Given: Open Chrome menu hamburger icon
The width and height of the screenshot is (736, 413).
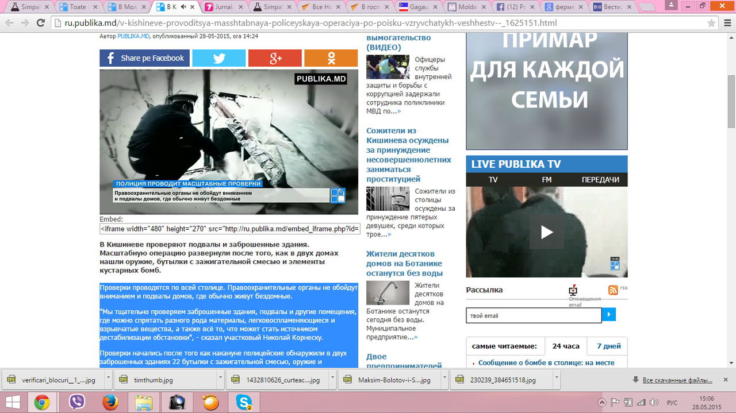Looking at the screenshot, I should click(727, 23).
